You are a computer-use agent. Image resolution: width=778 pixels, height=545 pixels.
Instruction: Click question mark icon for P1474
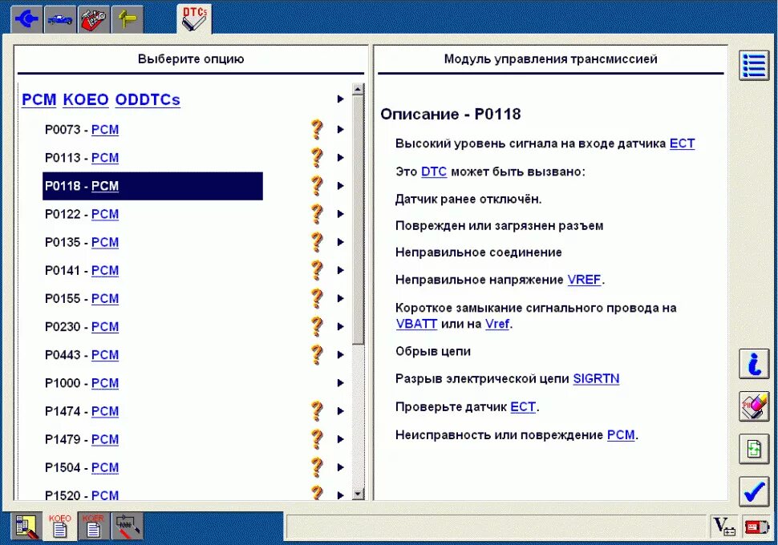(317, 411)
